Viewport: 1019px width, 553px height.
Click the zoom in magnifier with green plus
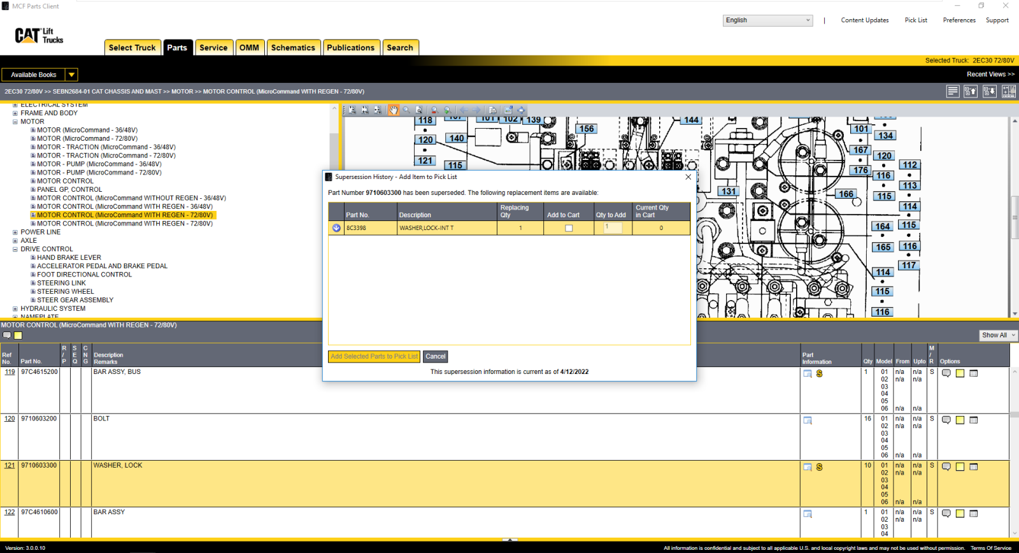point(447,110)
